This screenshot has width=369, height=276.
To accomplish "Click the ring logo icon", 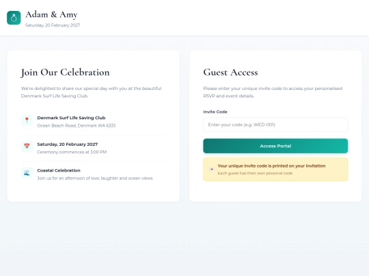I will point(14,18).
